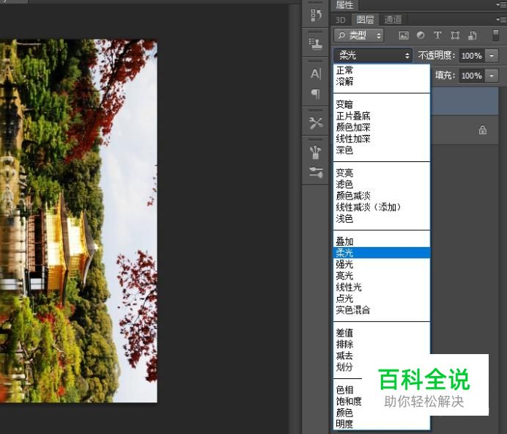Choose 强光 blend mode
The image size is (507, 434).
[x=382, y=265]
